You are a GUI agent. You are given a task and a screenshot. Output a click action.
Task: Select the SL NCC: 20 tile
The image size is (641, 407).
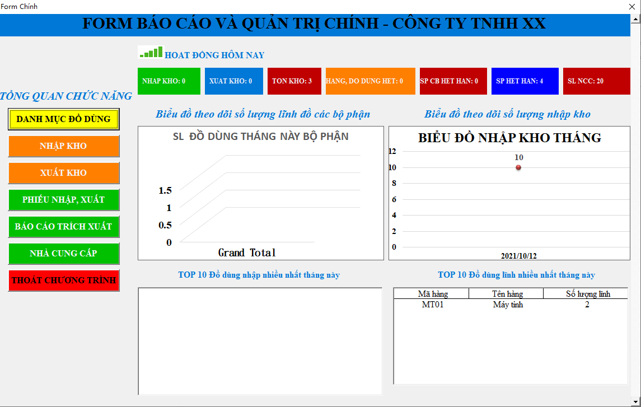pyautogui.click(x=596, y=81)
